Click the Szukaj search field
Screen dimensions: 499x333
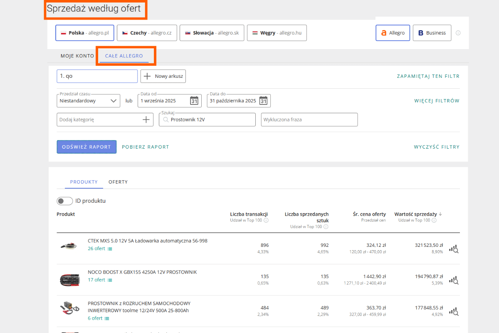(x=207, y=120)
